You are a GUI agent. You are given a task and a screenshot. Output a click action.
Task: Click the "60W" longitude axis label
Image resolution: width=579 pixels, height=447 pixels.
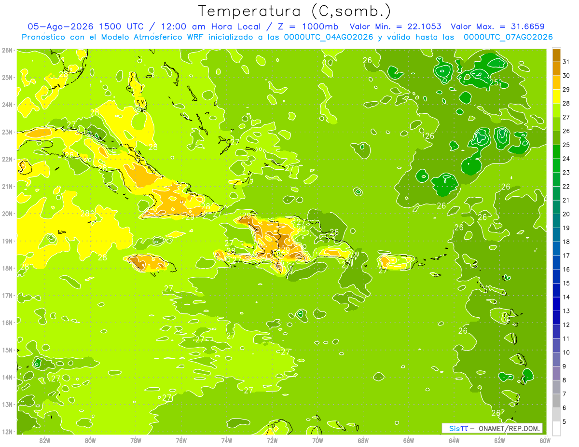pyautogui.click(x=544, y=440)
